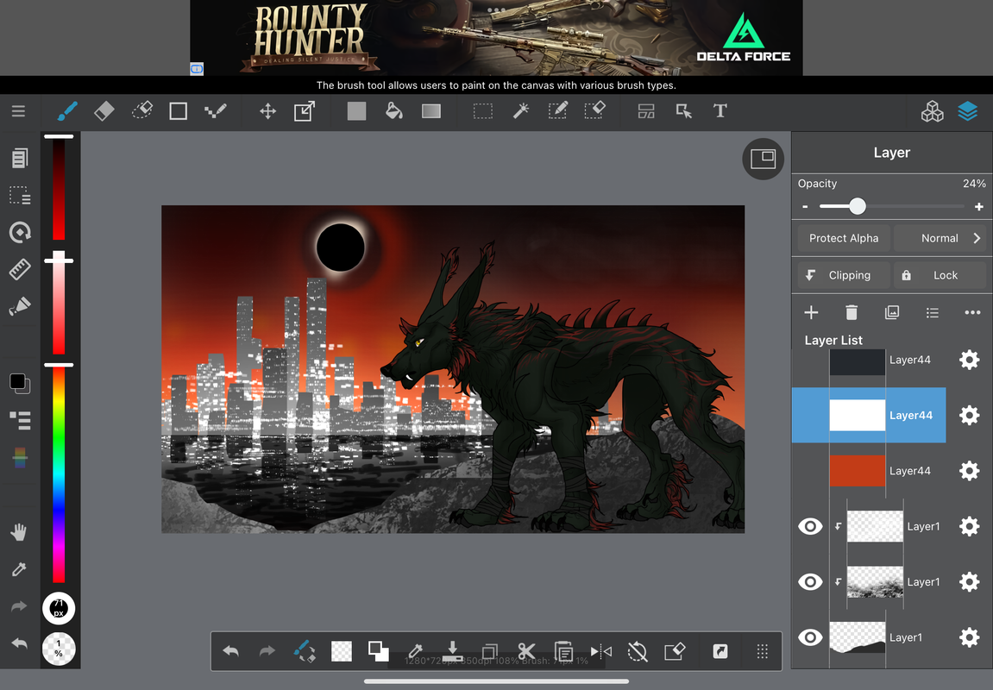Open settings gear for dark Layer44
Image resolution: width=993 pixels, height=690 pixels.
tap(969, 360)
